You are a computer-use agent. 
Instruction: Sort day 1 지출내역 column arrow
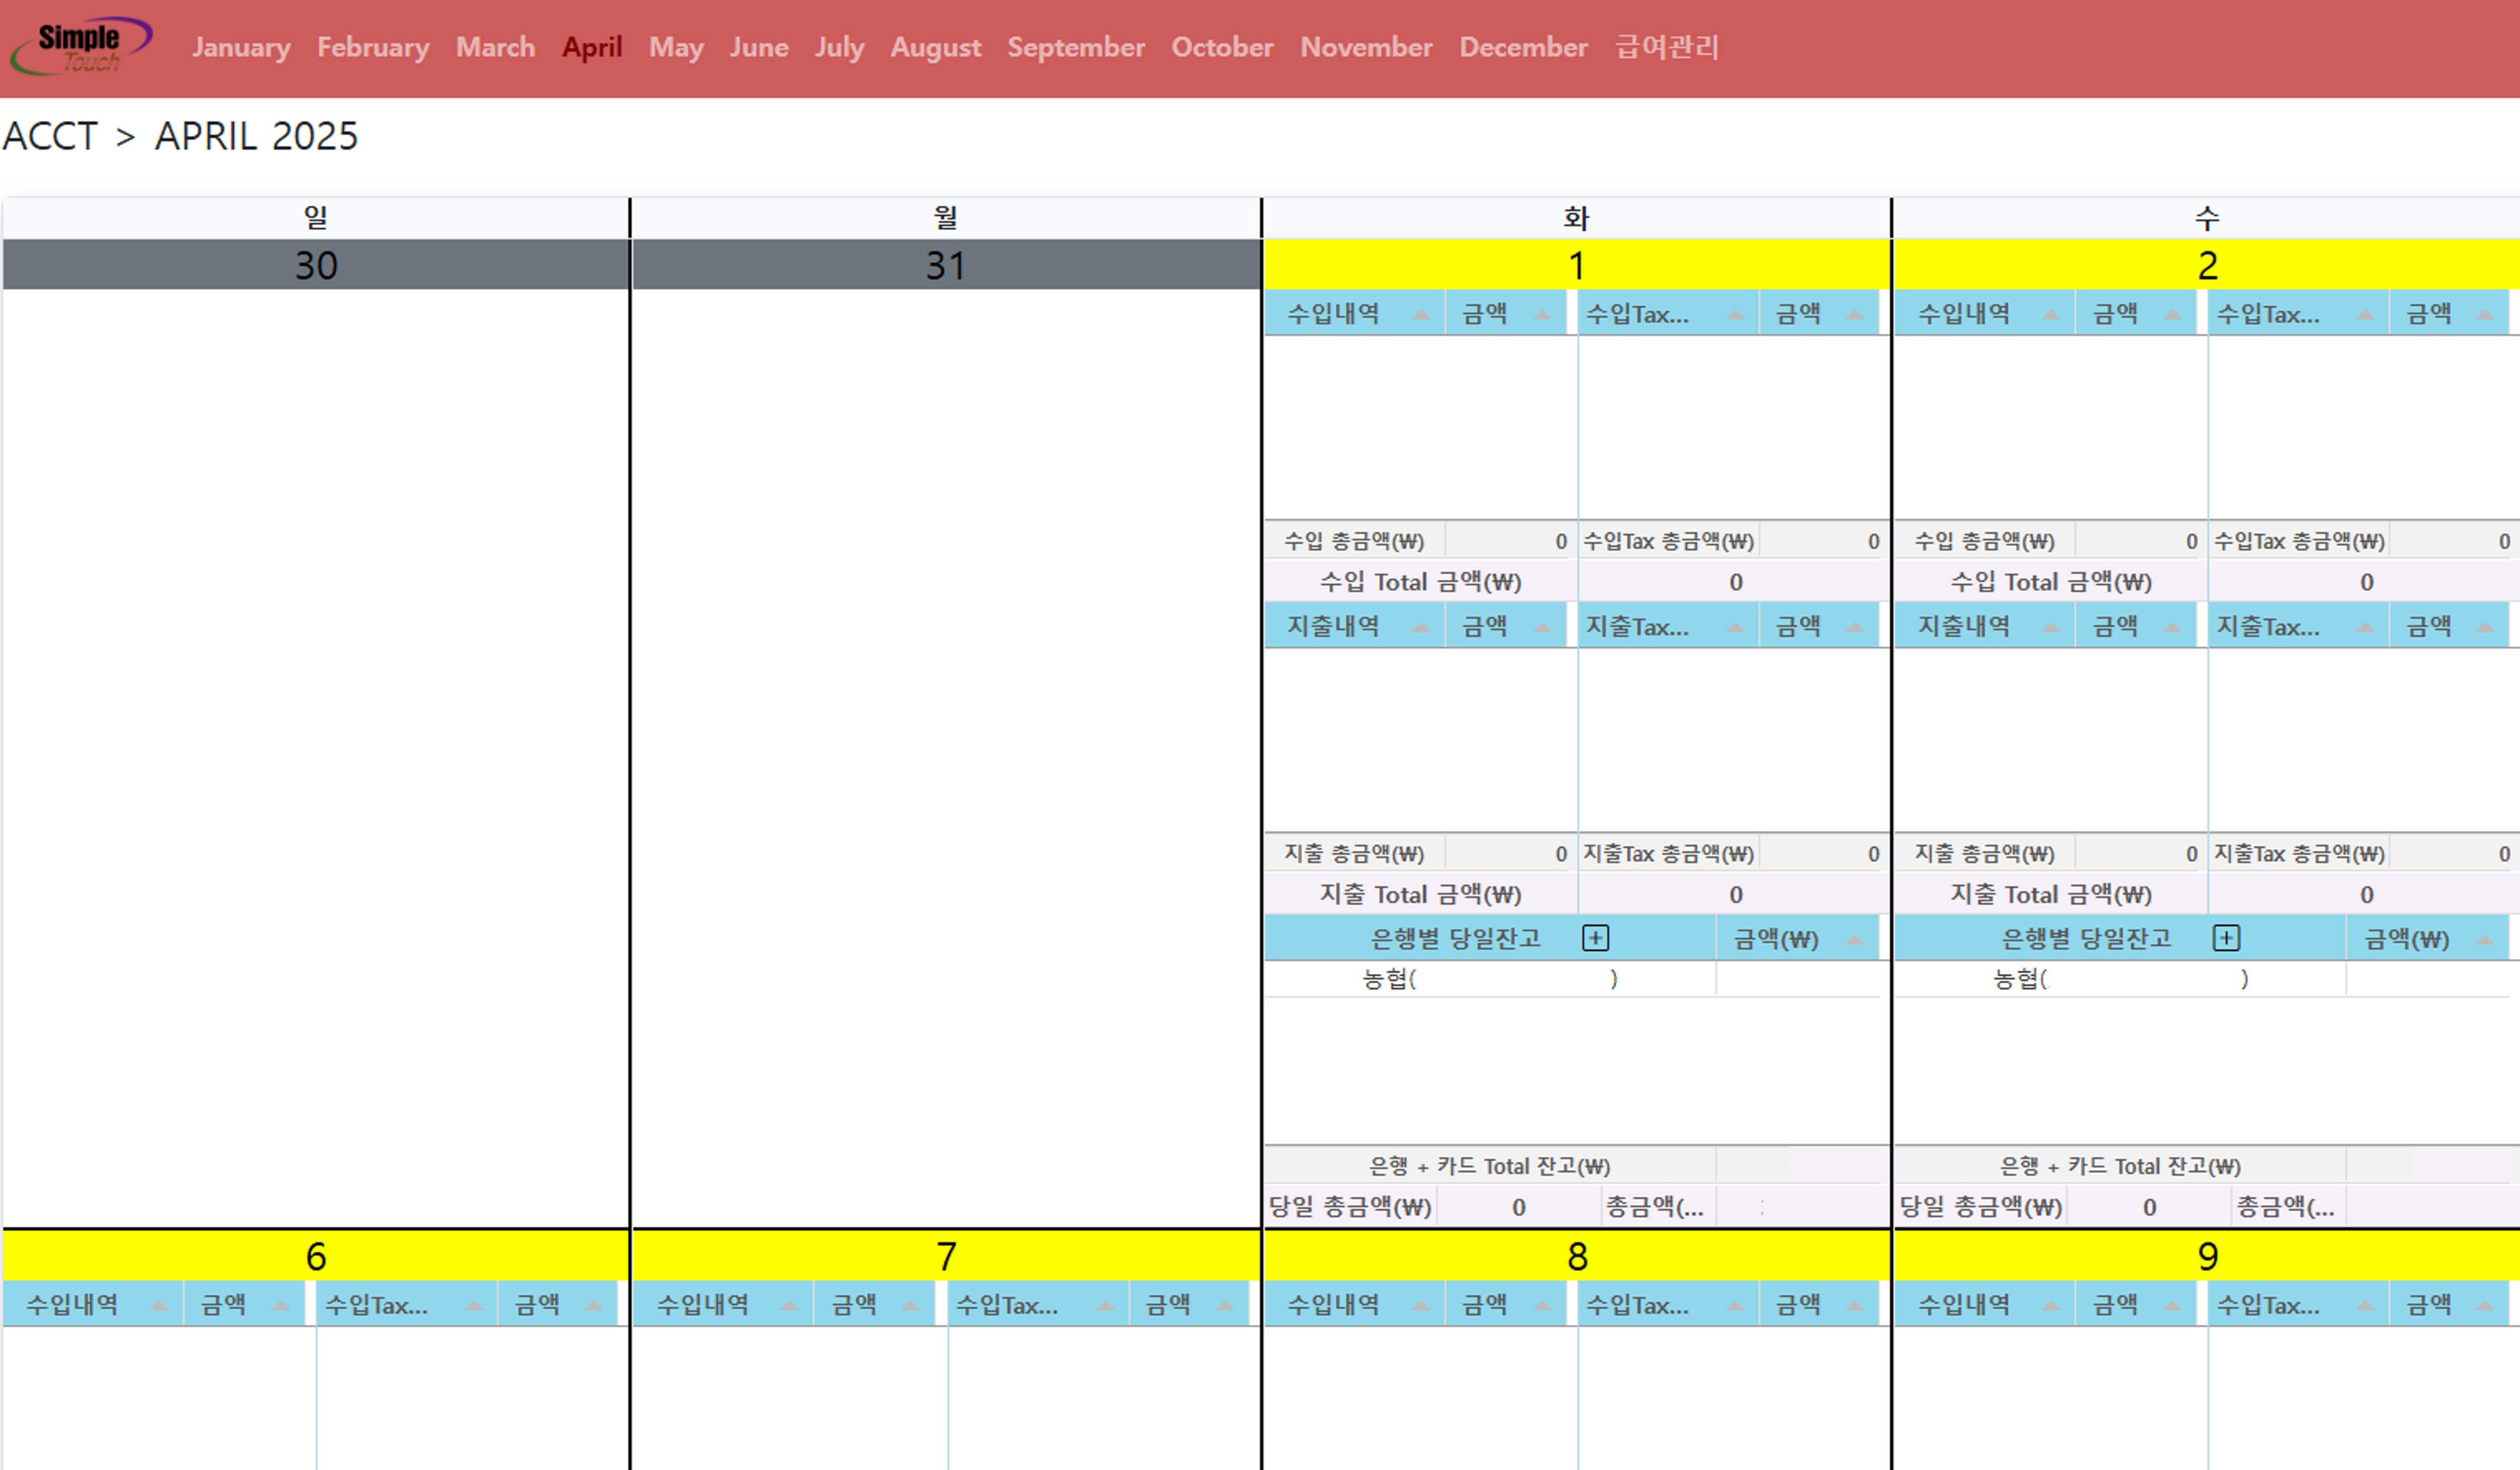coord(1421,628)
